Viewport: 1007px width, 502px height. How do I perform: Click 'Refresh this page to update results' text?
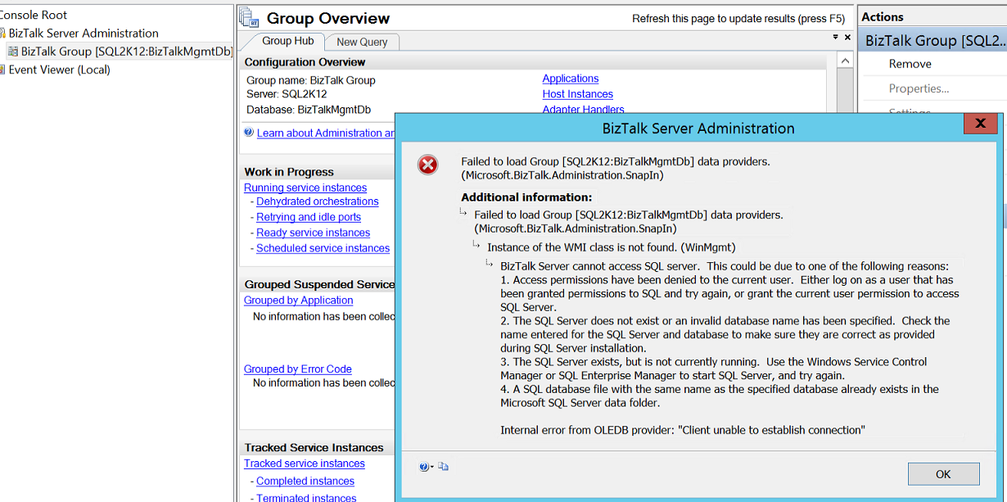[x=740, y=18]
